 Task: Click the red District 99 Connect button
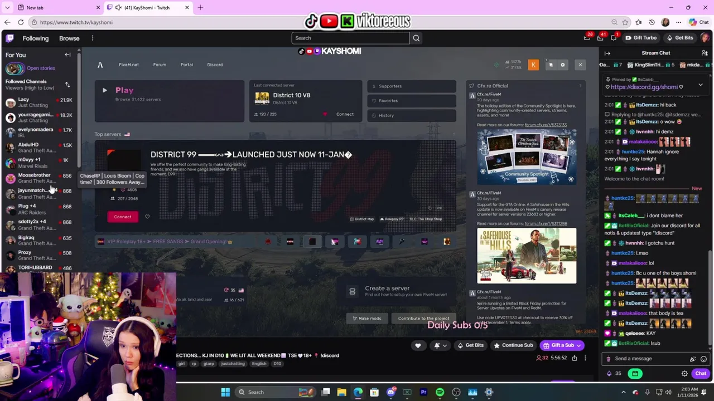pyautogui.click(x=123, y=217)
